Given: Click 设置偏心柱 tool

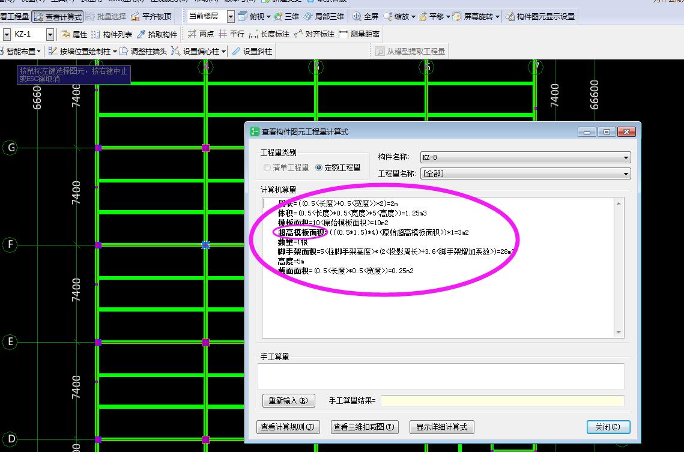Looking at the screenshot, I should (x=196, y=52).
